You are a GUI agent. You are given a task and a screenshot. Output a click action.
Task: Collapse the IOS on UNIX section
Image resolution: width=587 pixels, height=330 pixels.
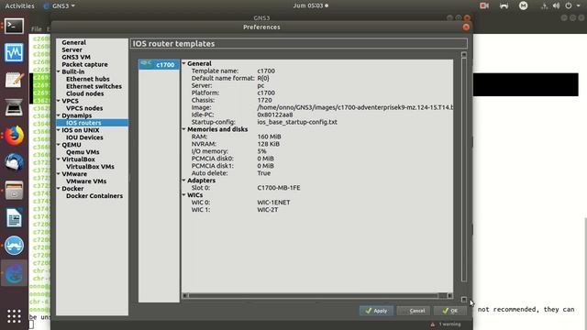coord(59,130)
